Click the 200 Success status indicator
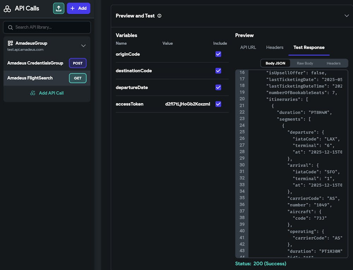Viewport: 353px width, 270px height. (261, 263)
